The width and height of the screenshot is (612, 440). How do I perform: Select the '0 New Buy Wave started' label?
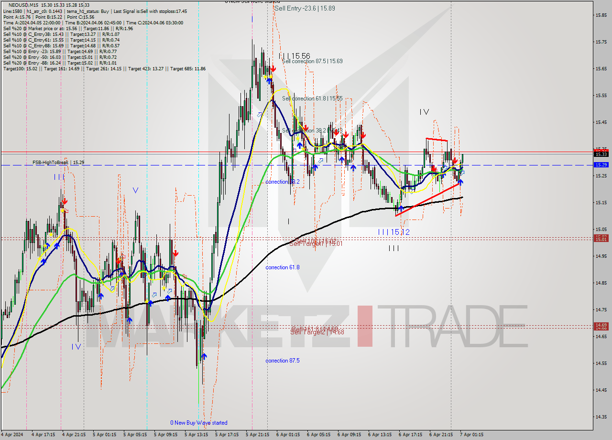[x=199, y=423]
